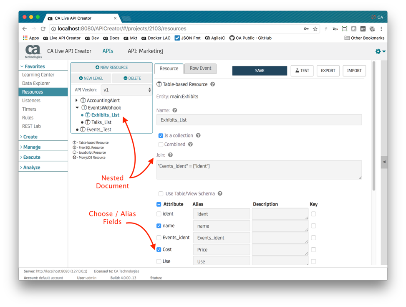Click New Resource button
The height and width of the screenshot is (307, 406).
111,67
